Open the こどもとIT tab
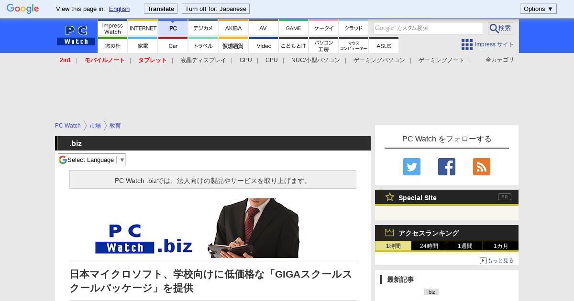This screenshot has width=574, height=301. point(294,45)
